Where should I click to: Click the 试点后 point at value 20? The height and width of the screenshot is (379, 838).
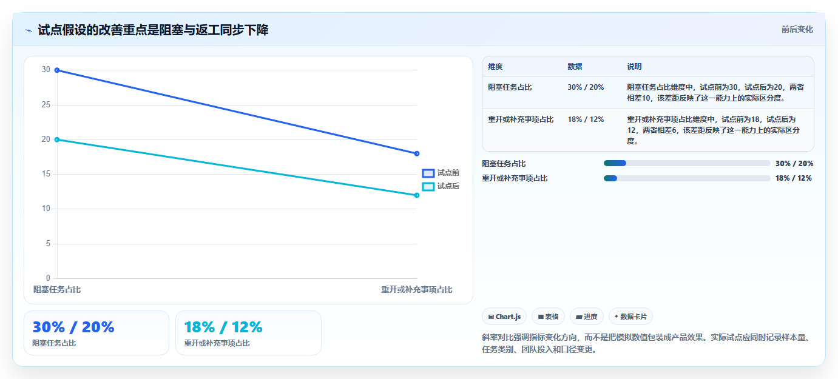pos(57,139)
